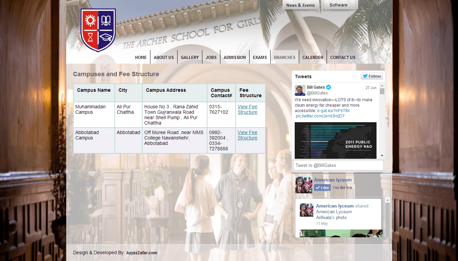Click the Fee Structure column header
Viewport: 458px width, 261px height.
(x=251, y=93)
